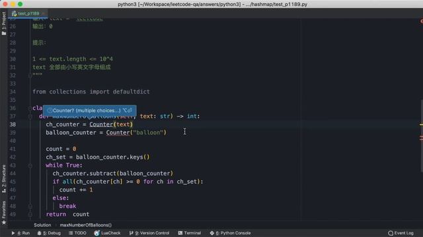This screenshot has width=423, height=237.
Task: Click the fold end marker at line 48
Action: [x=30, y=206]
